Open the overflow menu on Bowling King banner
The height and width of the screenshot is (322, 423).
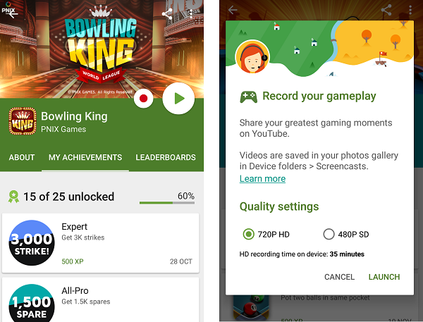click(x=191, y=14)
